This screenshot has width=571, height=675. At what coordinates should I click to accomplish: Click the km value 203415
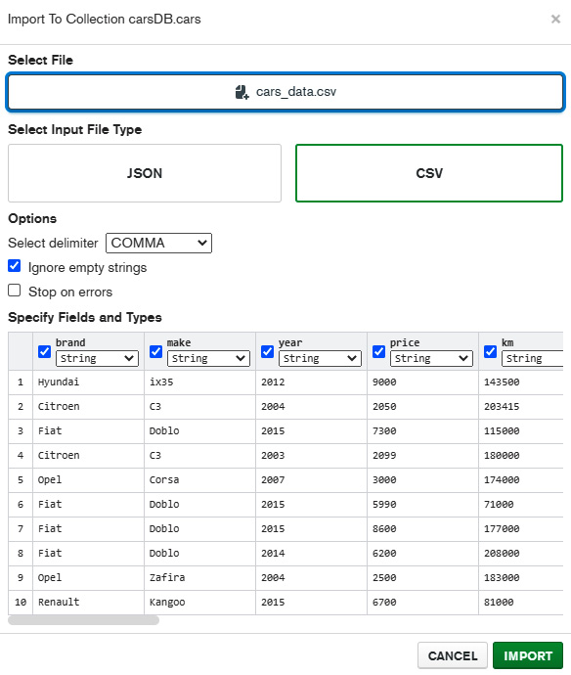[x=502, y=406]
